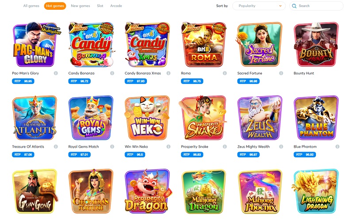Click the magnifier icon in search box
The width and height of the screenshot is (354, 221).
point(294,6)
